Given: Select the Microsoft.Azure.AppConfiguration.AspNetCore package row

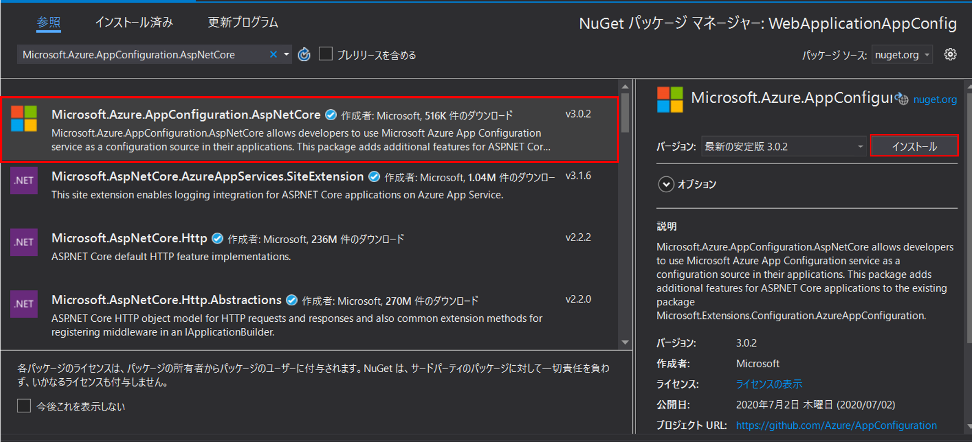Looking at the screenshot, I should click(310, 130).
